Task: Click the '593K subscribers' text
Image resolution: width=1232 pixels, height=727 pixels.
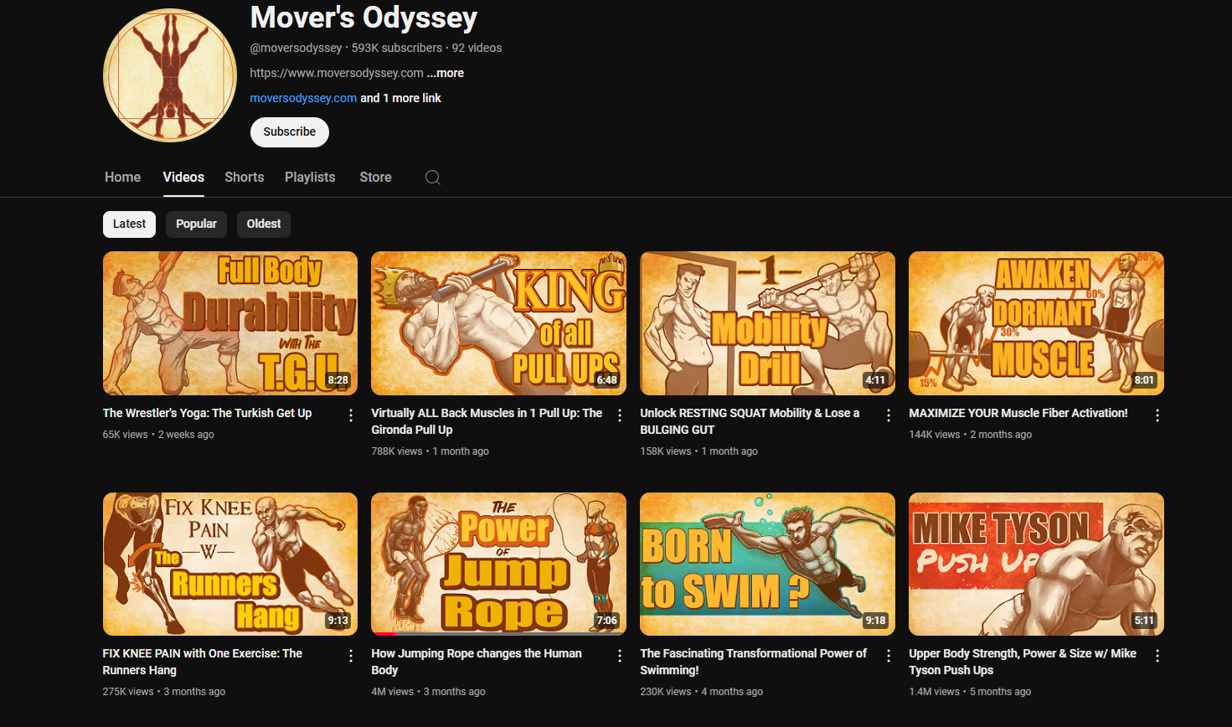Action: click(x=397, y=48)
